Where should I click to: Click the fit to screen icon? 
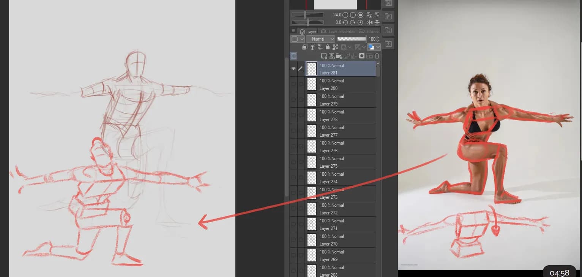pos(377,15)
